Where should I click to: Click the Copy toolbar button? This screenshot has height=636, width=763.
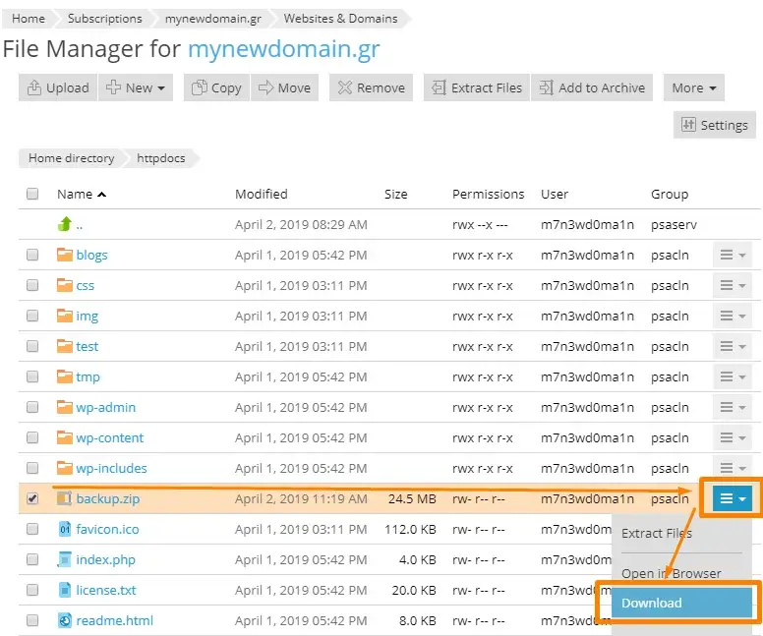pos(216,87)
